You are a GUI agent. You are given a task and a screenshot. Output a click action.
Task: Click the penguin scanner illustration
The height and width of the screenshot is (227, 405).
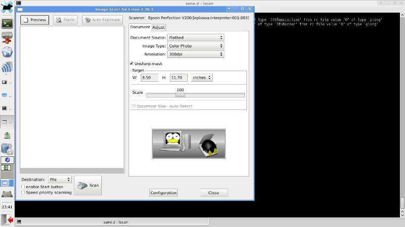189,144
